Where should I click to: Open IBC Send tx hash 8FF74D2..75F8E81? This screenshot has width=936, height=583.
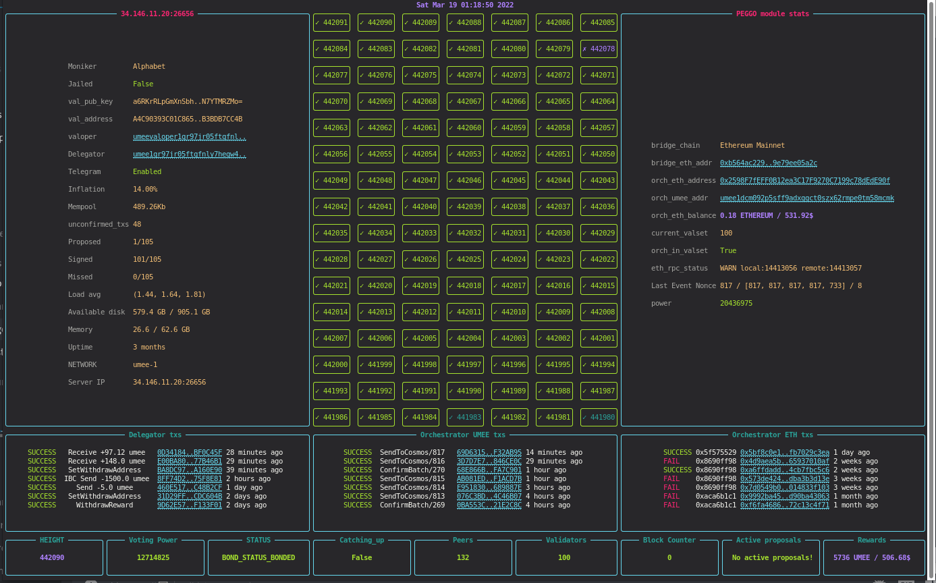(190, 478)
